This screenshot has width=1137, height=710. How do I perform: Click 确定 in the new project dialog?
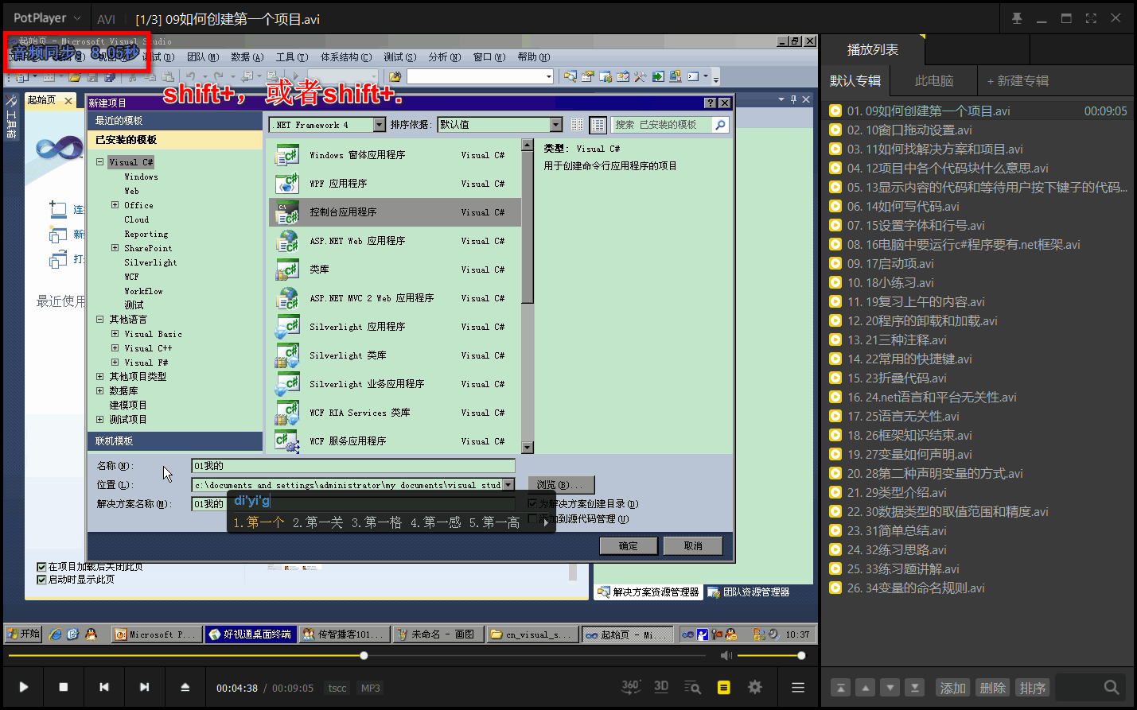(x=629, y=546)
